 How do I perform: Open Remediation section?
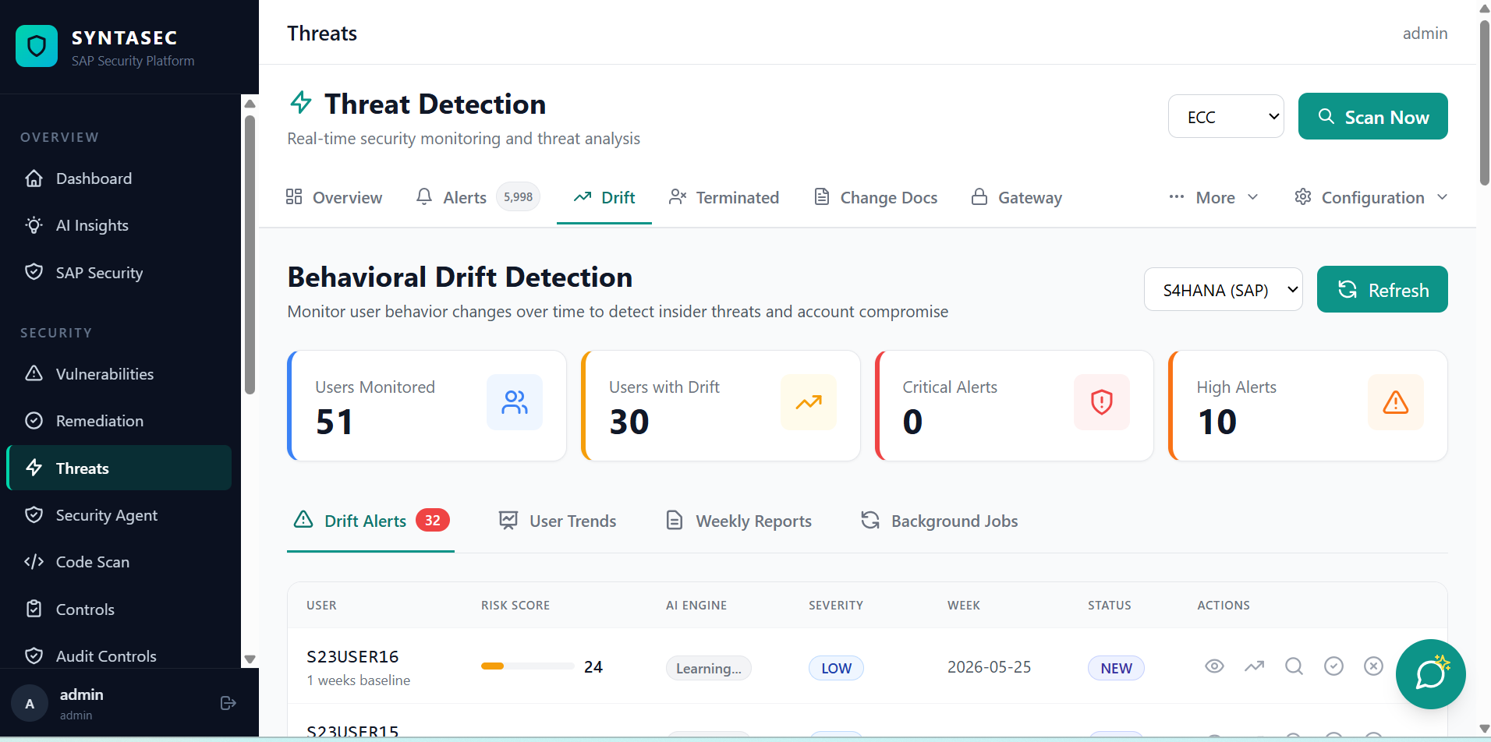(119, 421)
